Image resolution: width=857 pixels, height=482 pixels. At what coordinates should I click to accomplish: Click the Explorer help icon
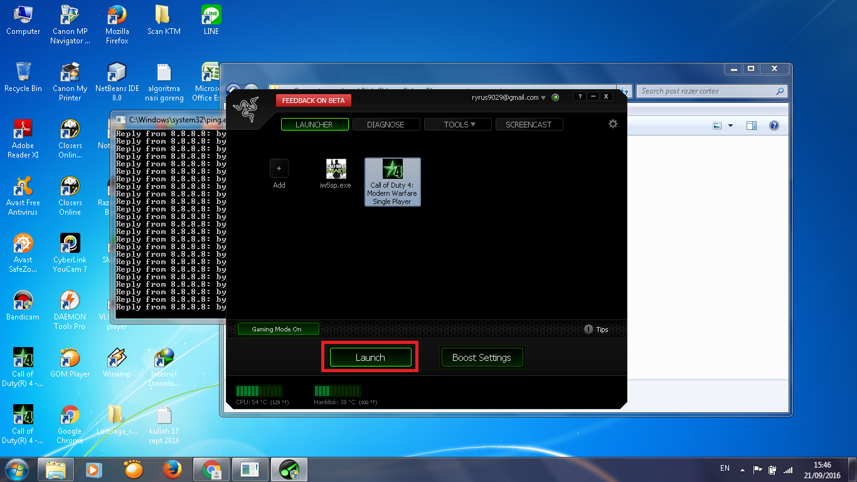[x=774, y=126]
